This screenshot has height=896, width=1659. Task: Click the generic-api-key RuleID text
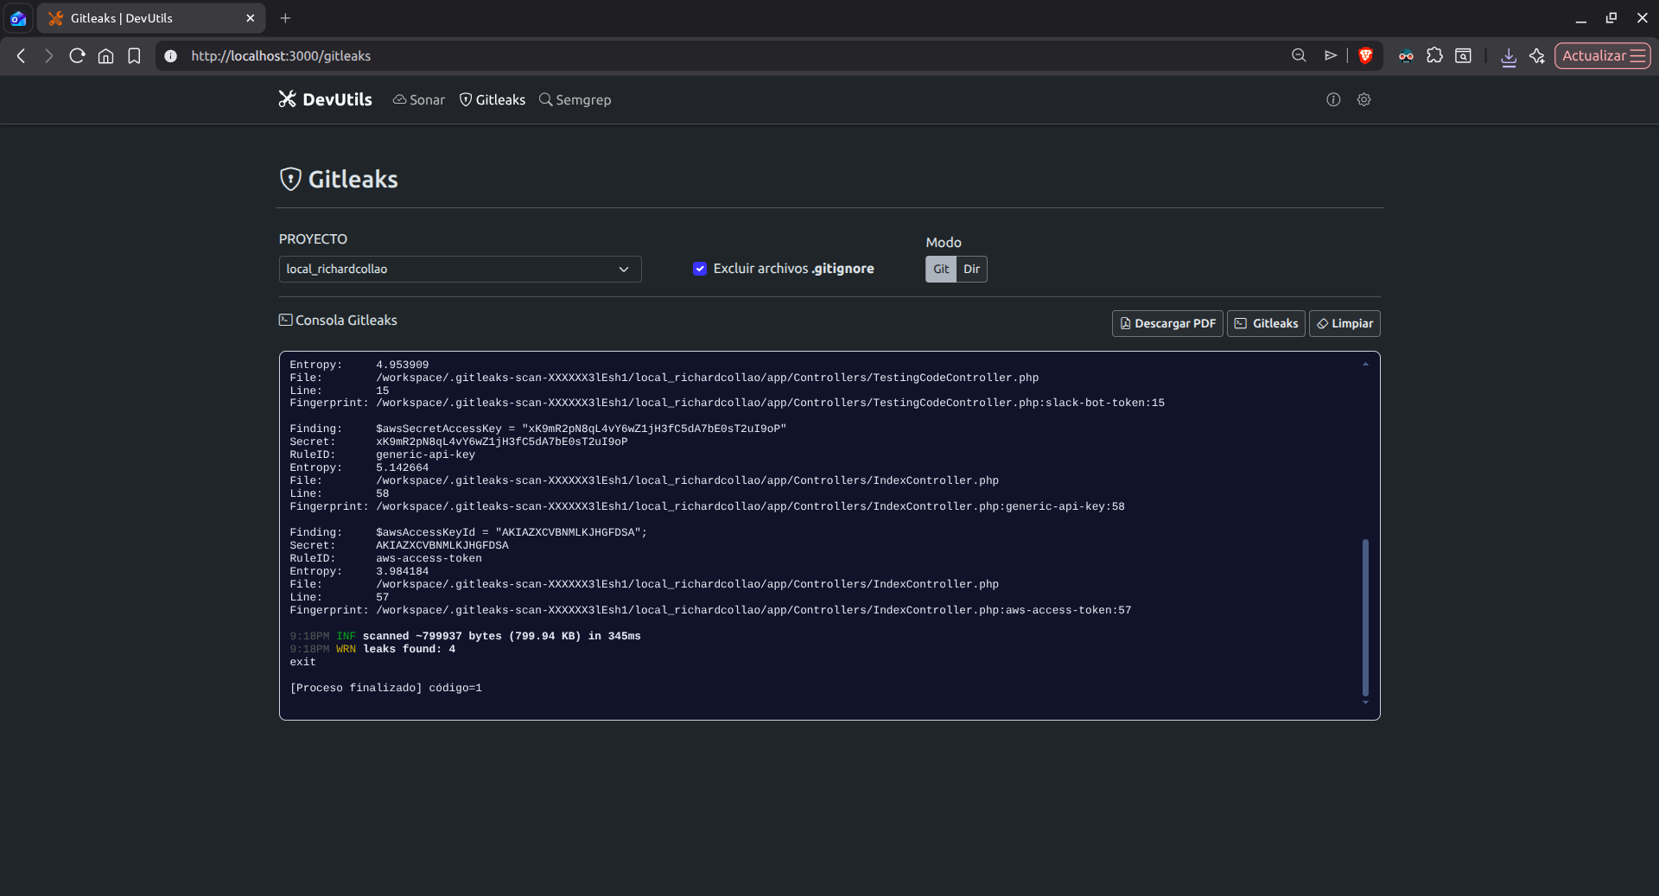pyautogui.click(x=425, y=455)
